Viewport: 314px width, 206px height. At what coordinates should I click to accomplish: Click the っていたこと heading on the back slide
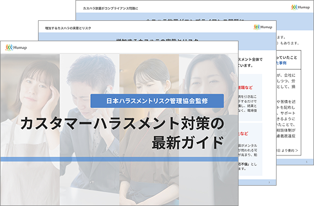(x=287, y=58)
